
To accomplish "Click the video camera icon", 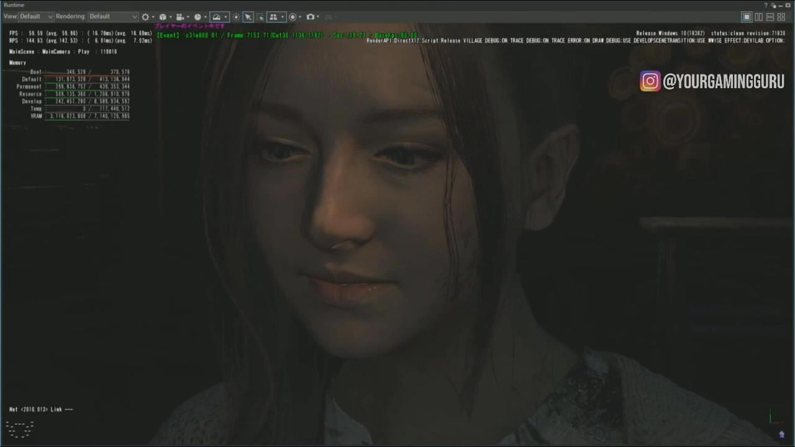I will (179, 17).
